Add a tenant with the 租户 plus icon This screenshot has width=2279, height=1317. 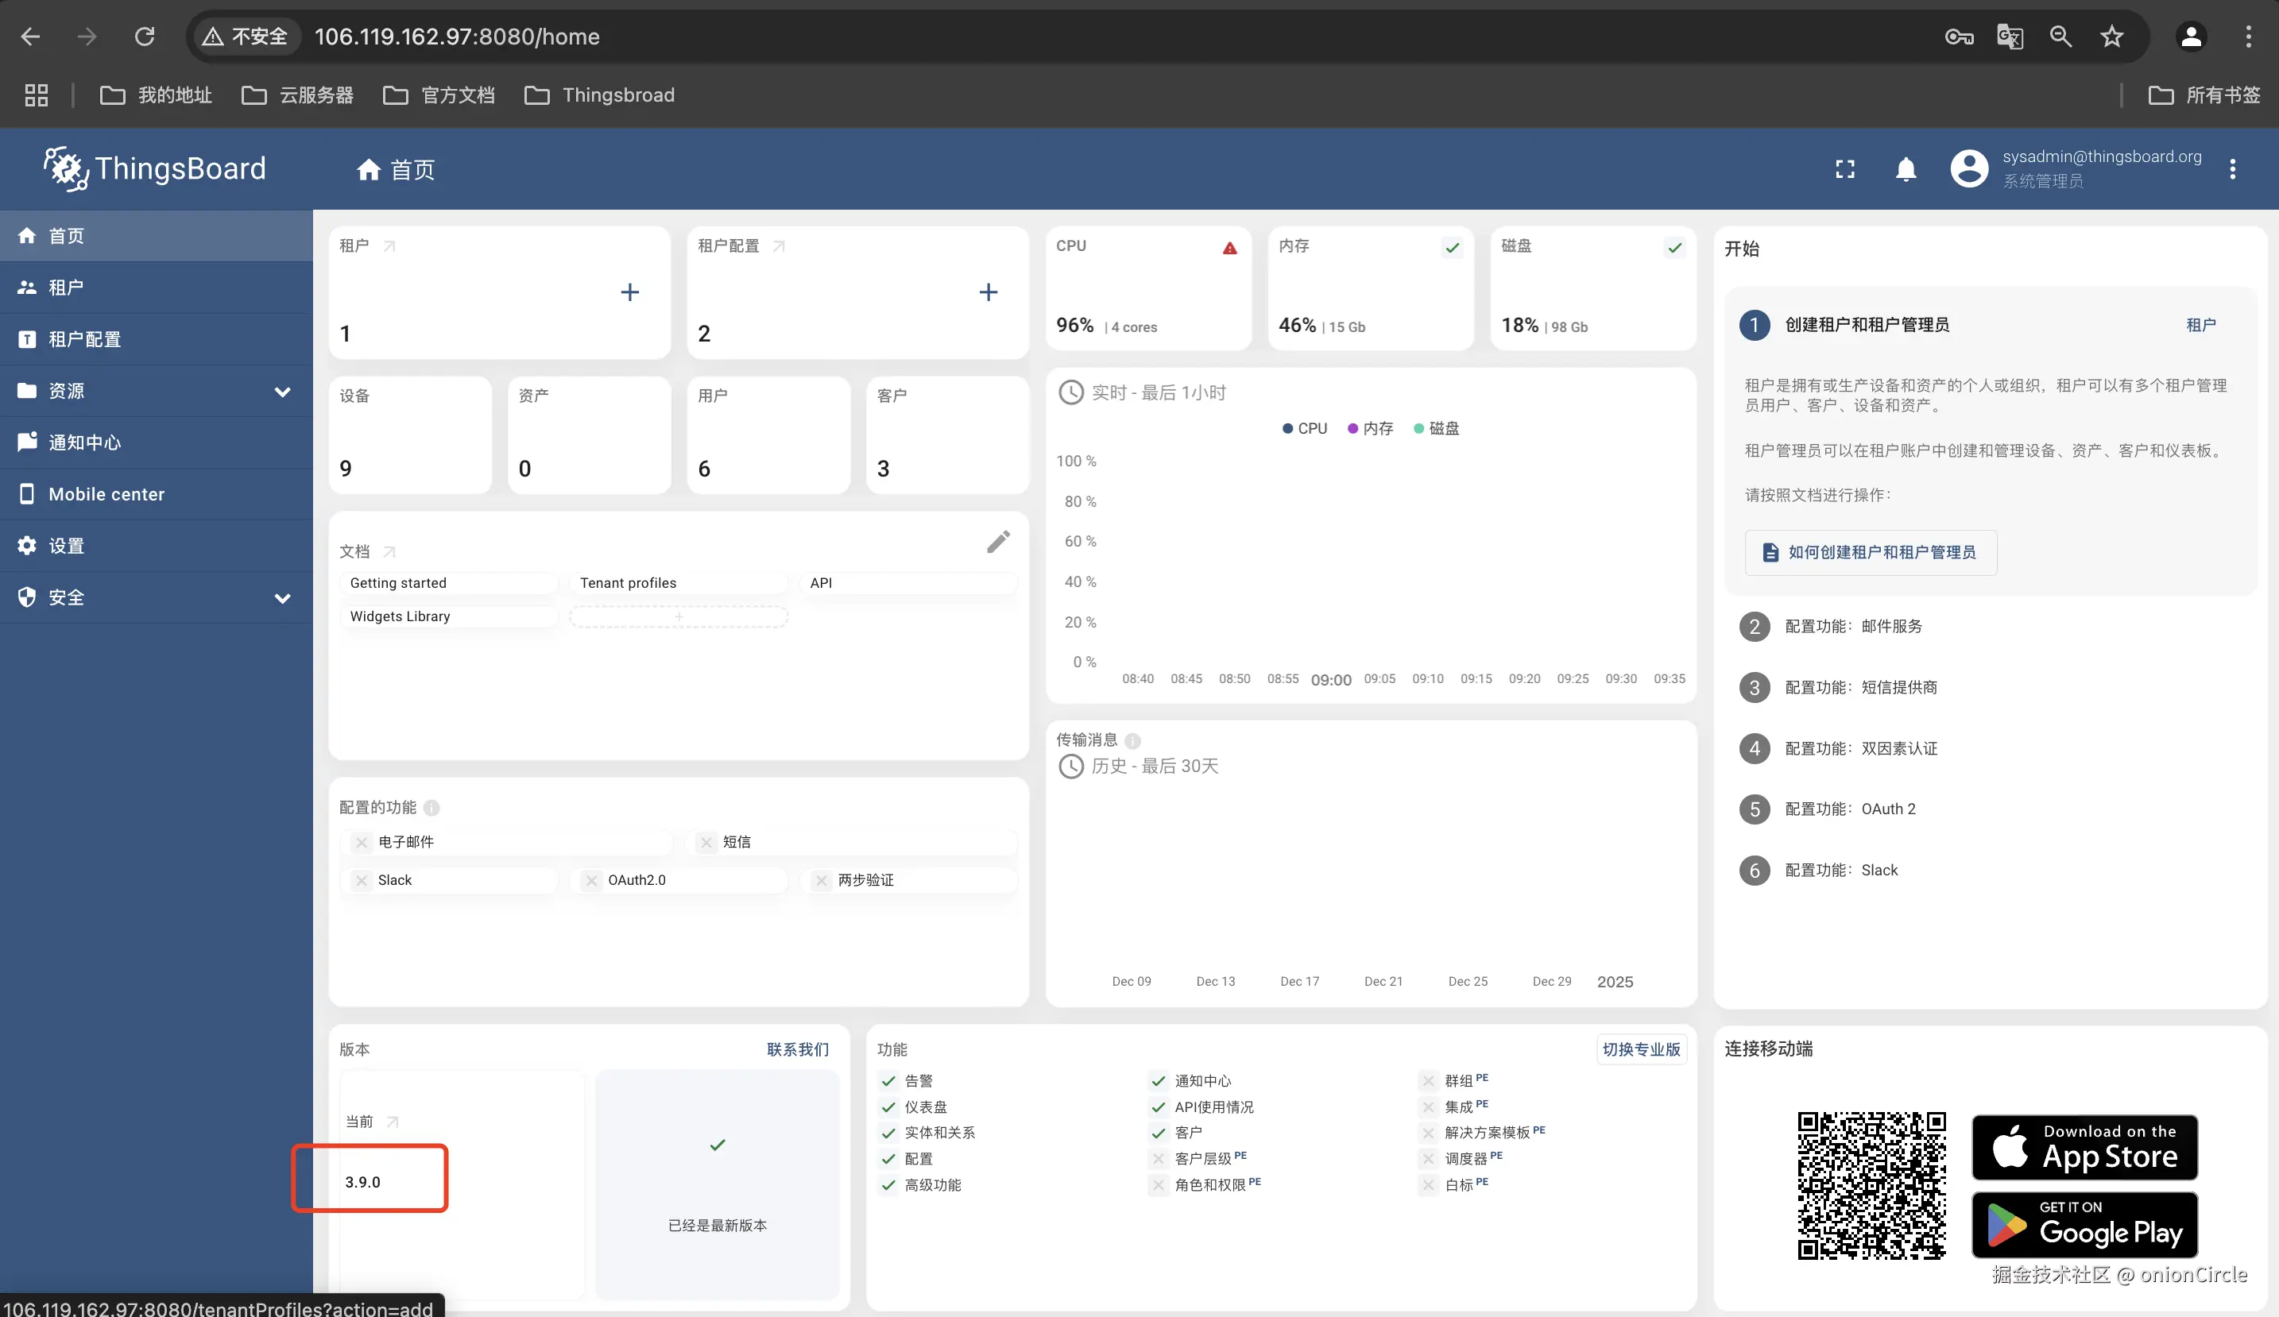(629, 292)
